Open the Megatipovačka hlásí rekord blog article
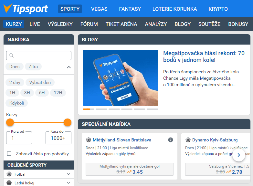Viewport: 253px width, 186px height. click(x=204, y=57)
